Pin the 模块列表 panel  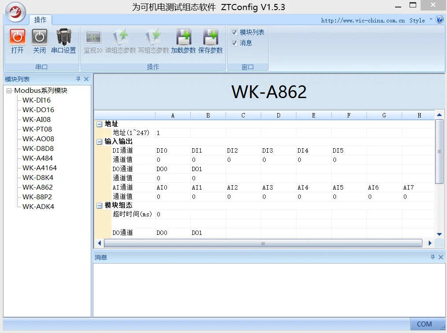pyautogui.click(x=78, y=79)
